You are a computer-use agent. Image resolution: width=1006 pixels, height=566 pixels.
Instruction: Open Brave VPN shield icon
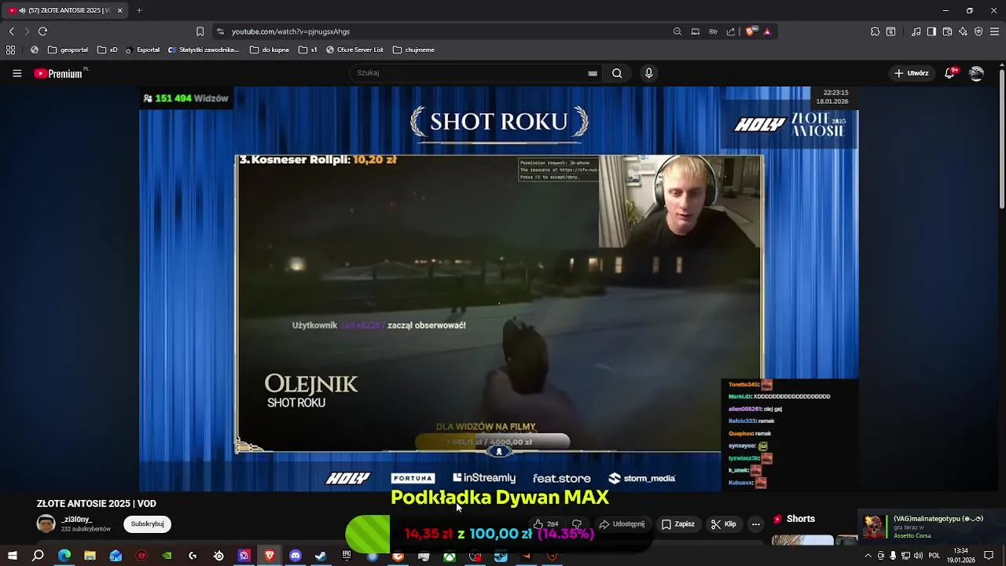pos(978,31)
